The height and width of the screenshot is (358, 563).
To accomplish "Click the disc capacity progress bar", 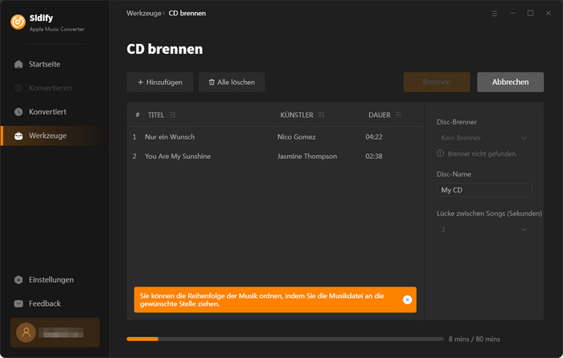I will coord(285,339).
